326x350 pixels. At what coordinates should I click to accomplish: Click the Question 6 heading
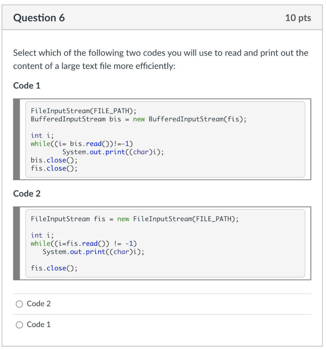coord(39,18)
